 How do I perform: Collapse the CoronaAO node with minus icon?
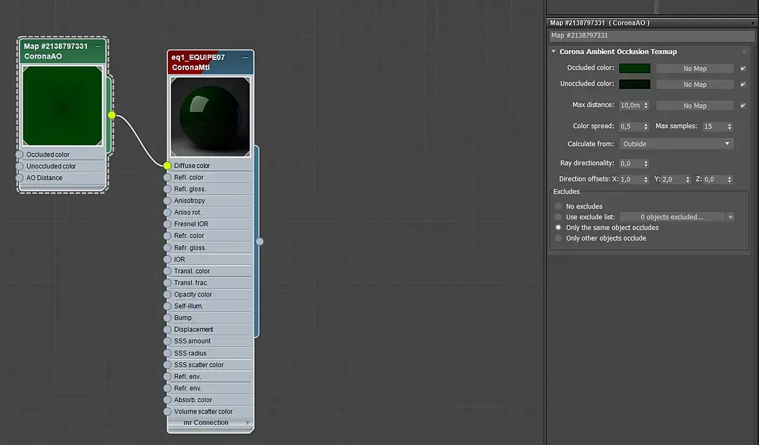pyautogui.click(x=98, y=46)
